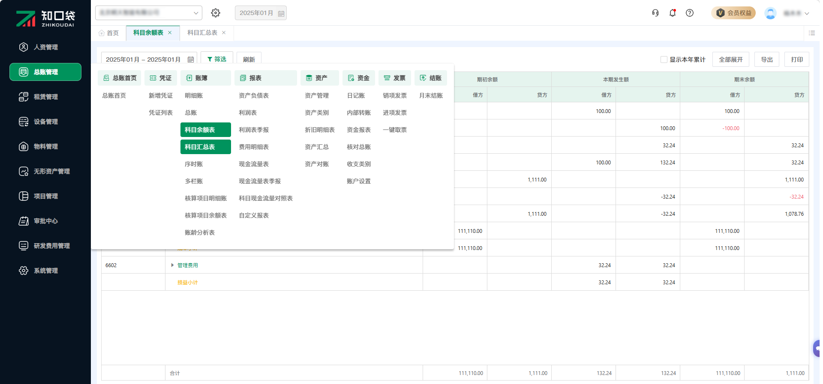
Task: Open 资产负债表 from the menu
Action: [x=254, y=95]
